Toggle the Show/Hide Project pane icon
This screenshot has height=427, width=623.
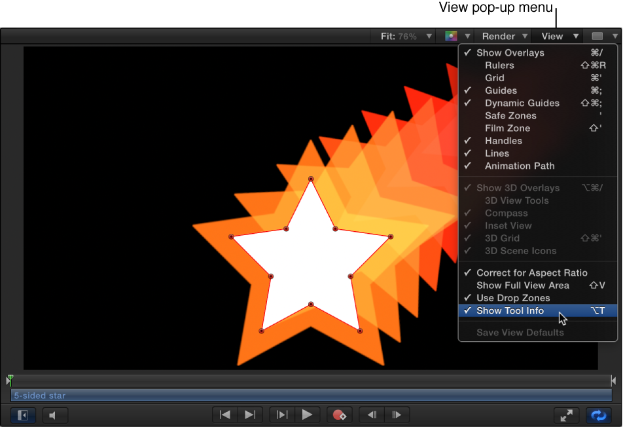pos(23,415)
